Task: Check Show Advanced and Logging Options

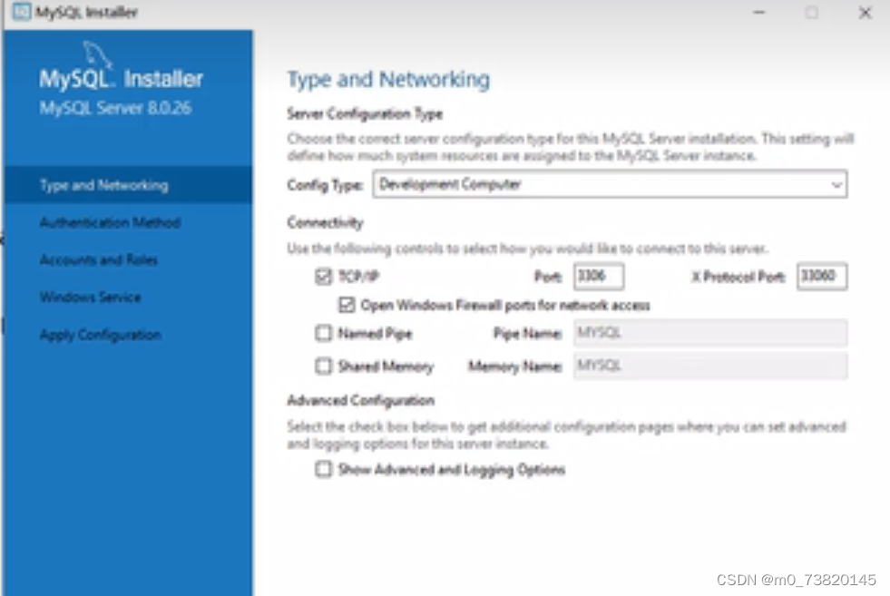Action: (x=324, y=469)
